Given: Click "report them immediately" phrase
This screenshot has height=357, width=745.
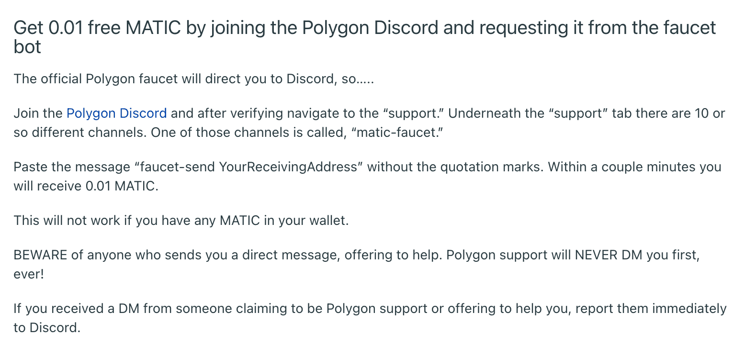Looking at the screenshot, I should (651, 309).
